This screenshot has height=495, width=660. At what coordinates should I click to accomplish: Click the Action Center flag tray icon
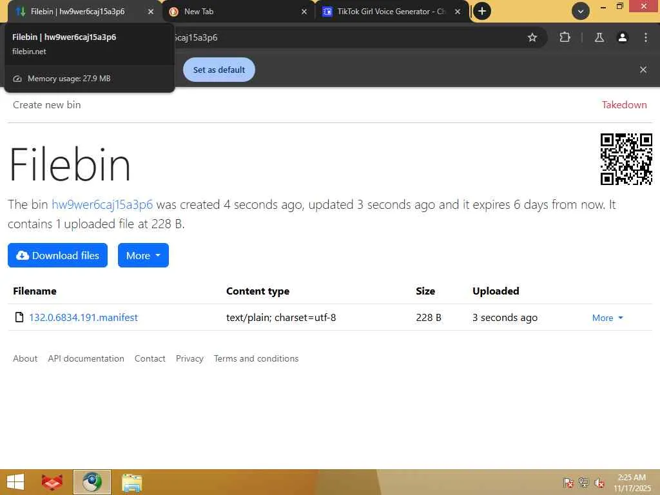coord(568,483)
